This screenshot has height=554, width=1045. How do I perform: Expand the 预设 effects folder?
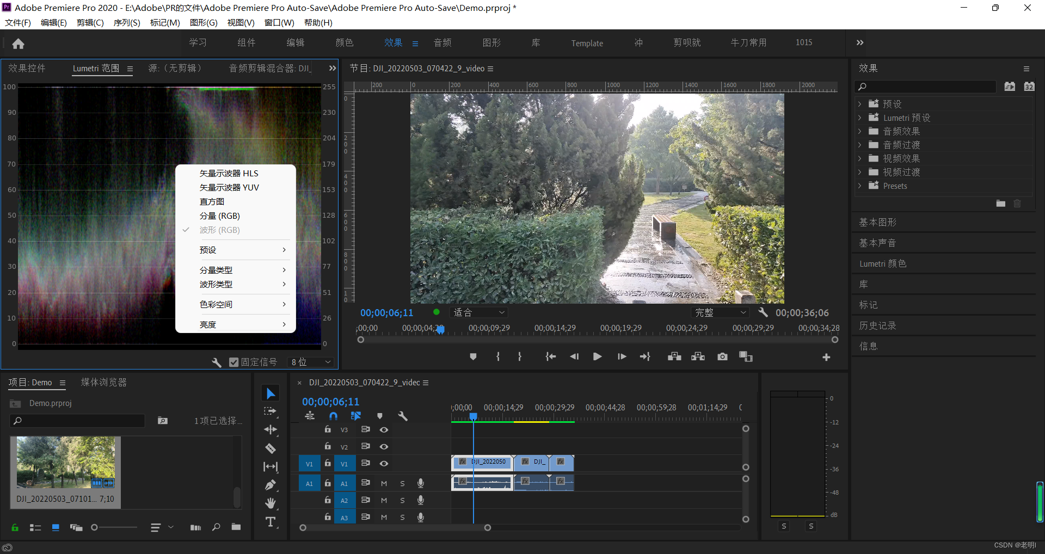[x=859, y=104]
